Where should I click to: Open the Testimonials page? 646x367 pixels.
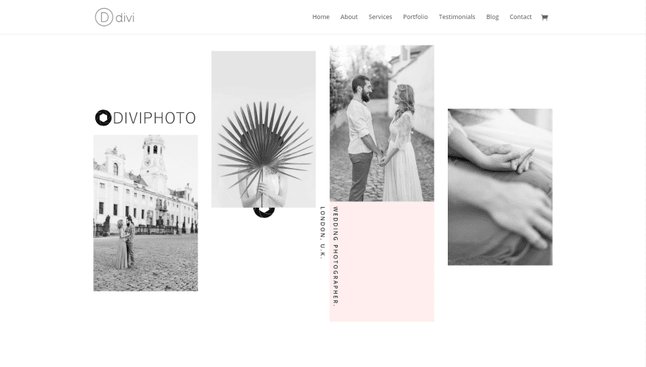457,17
